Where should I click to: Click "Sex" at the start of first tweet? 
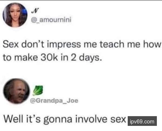(11, 44)
